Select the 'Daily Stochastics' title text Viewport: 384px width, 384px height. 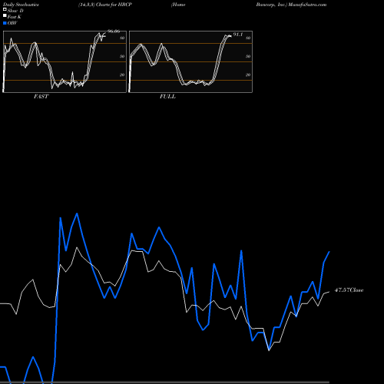click(x=21, y=5)
